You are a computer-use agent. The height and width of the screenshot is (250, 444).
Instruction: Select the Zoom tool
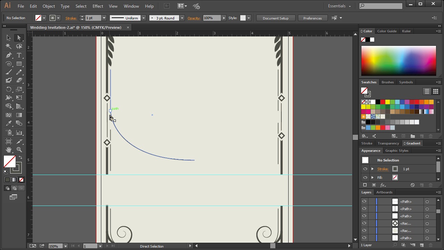point(19,150)
